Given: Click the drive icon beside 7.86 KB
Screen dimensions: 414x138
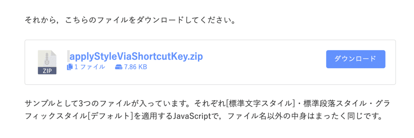Looking at the screenshot, I should (x=118, y=67).
